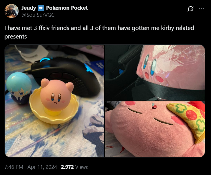
Task: Click the tweet text about ffxiv friends
Action: point(99,32)
